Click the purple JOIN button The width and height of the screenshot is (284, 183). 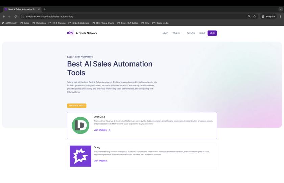[212, 33]
